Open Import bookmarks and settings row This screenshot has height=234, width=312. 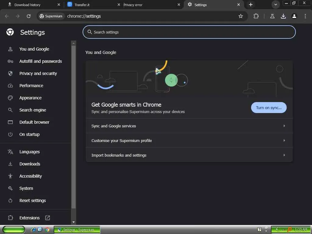[189, 155]
